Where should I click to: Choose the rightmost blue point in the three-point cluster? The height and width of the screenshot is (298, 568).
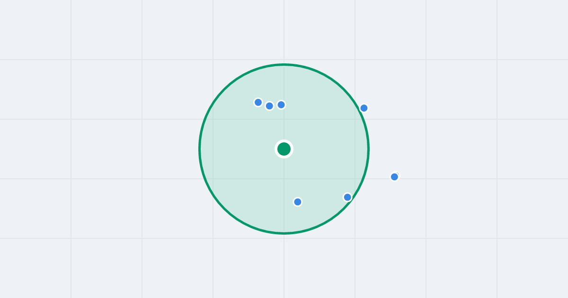coord(281,105)
